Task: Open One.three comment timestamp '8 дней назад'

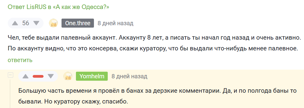Action: [115, 23]
